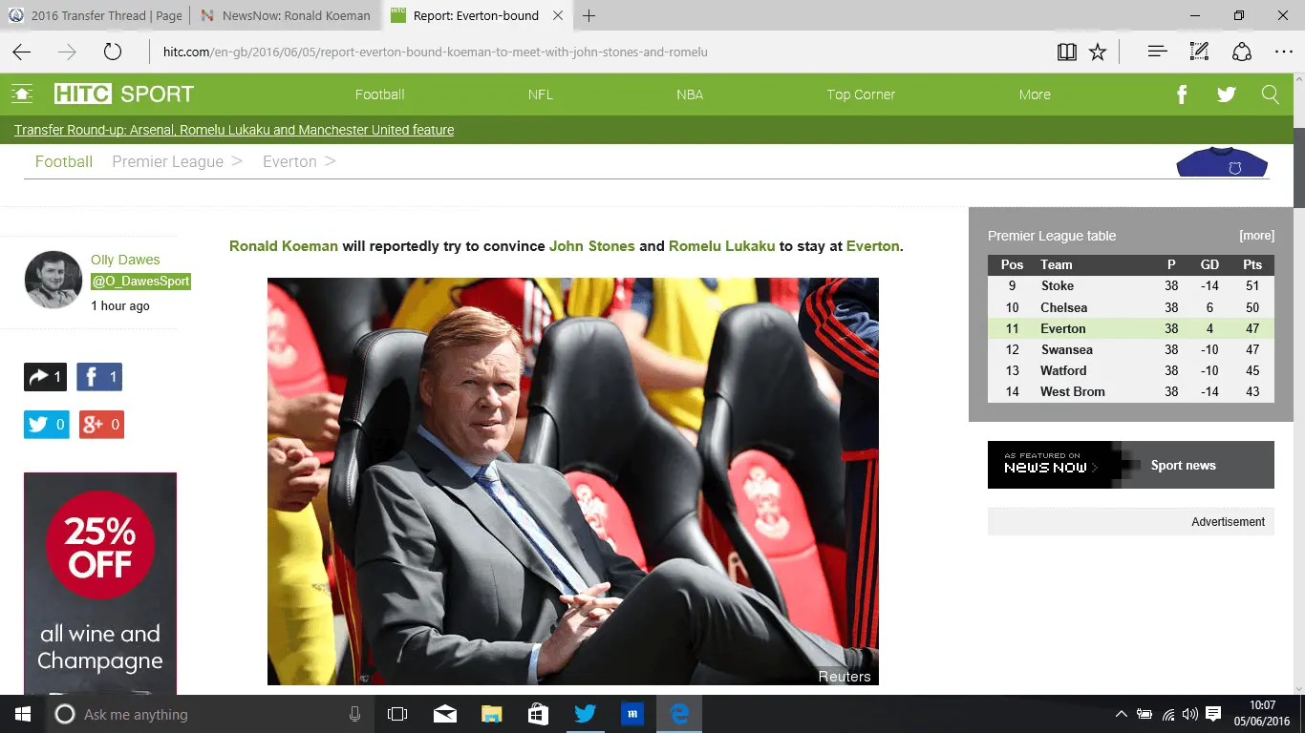Click the Romelu Lukaku link in article

tap(721, 246)
